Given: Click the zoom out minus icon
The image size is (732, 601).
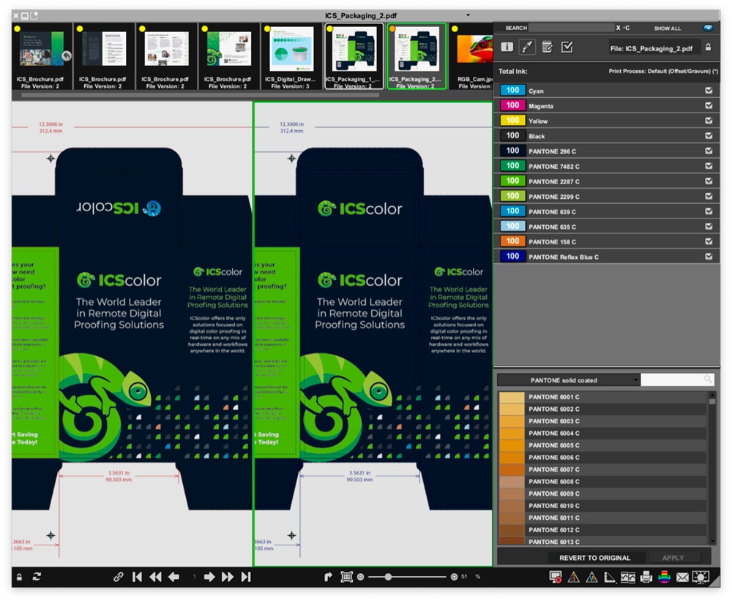Looking at the screenshot, I should (x=360, y=577).
